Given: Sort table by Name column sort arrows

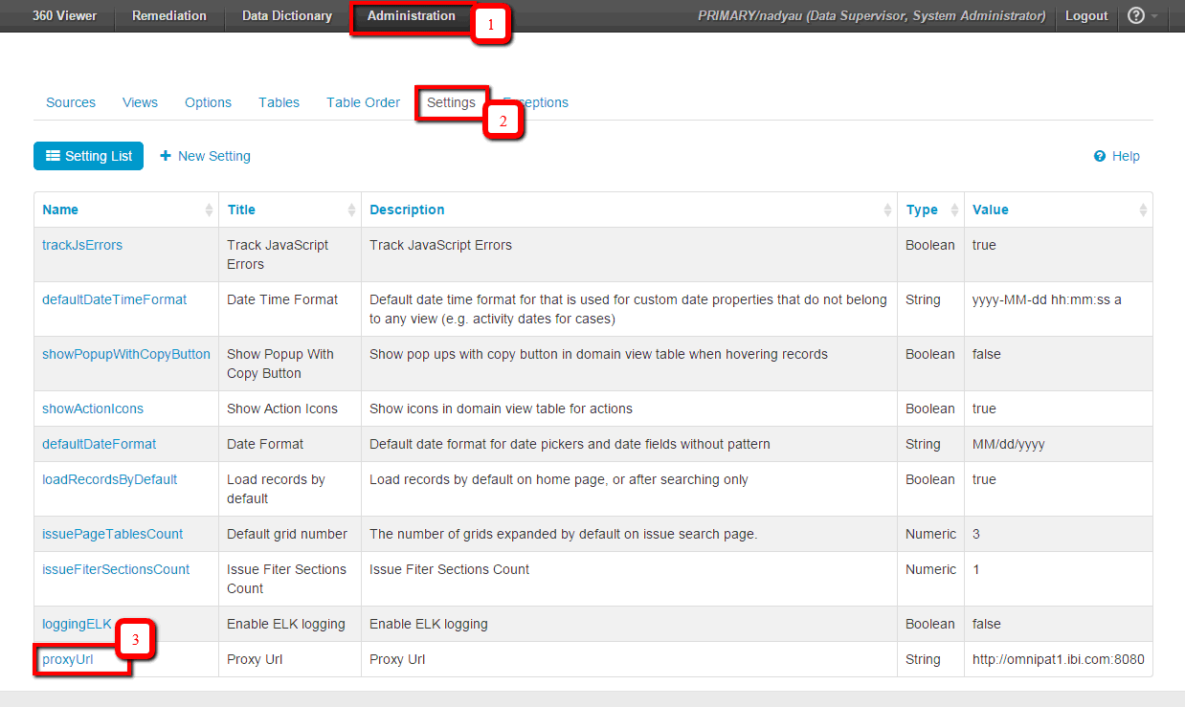Looking at the screenshot, I should 209,210.
